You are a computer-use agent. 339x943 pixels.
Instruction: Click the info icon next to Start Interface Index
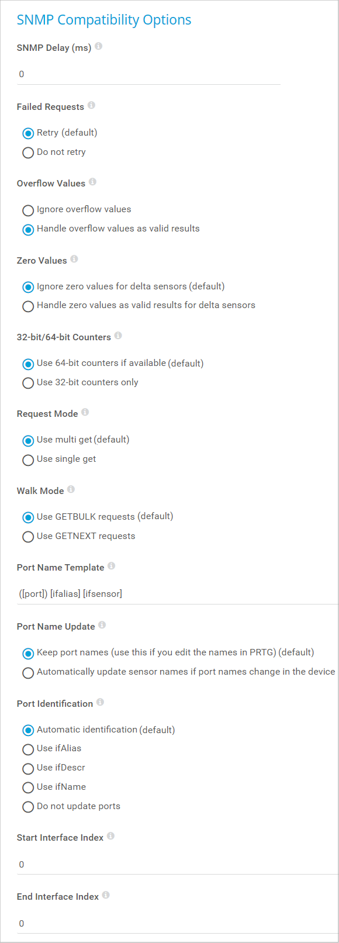(111, 836)
